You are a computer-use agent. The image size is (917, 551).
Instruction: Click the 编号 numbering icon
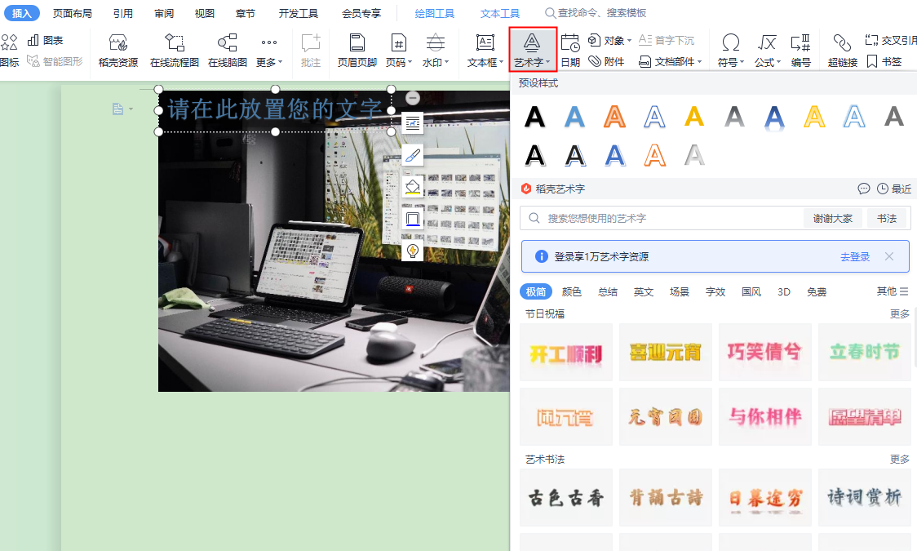pos(800,51)
